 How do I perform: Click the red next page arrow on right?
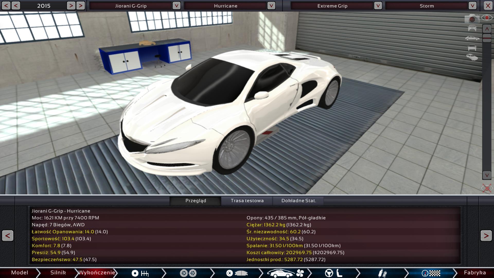(x=486, y=236)
